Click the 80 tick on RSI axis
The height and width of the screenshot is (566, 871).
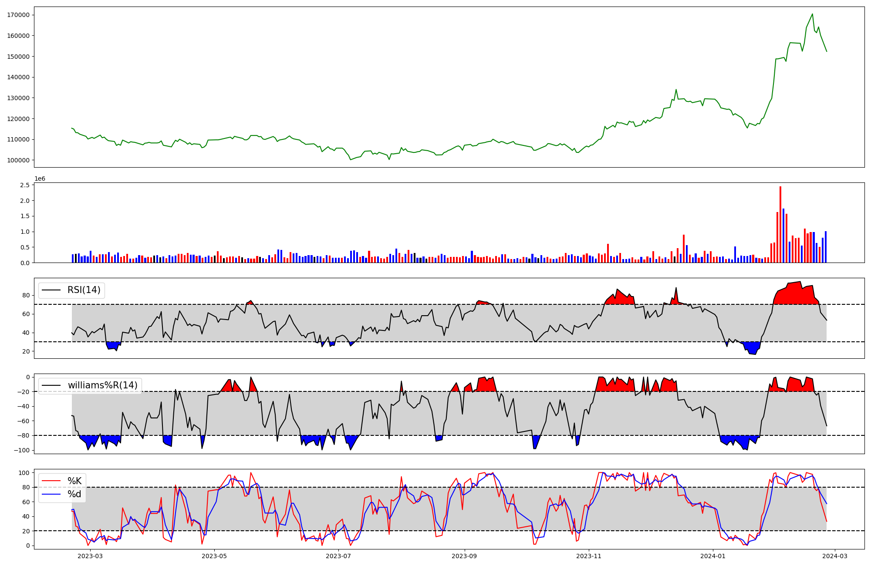[x=26, y=295]
